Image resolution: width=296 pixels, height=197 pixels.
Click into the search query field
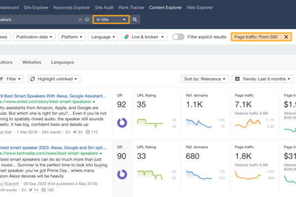coord(38,19)
